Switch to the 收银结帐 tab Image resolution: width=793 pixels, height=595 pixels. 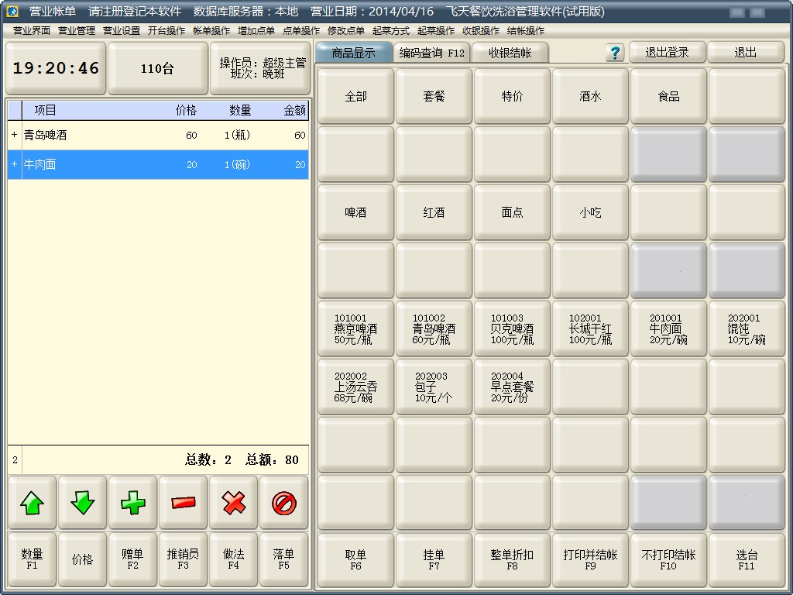pyautogui.click(x=510, y=53)
